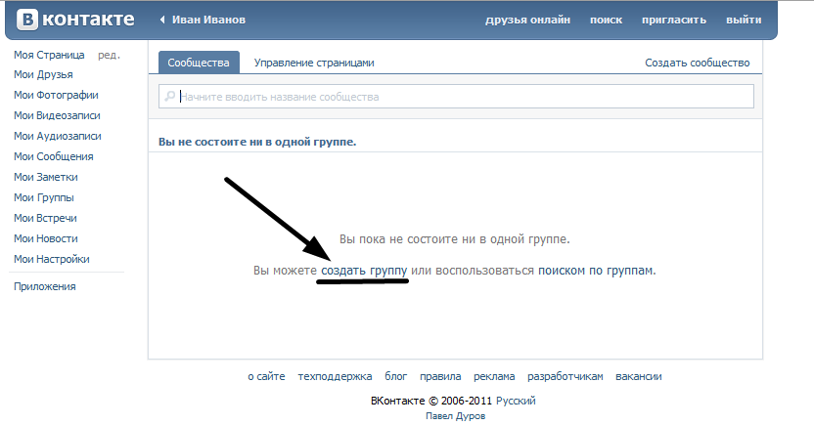Switch to Управление страницами tab

[x=314, y=63]
